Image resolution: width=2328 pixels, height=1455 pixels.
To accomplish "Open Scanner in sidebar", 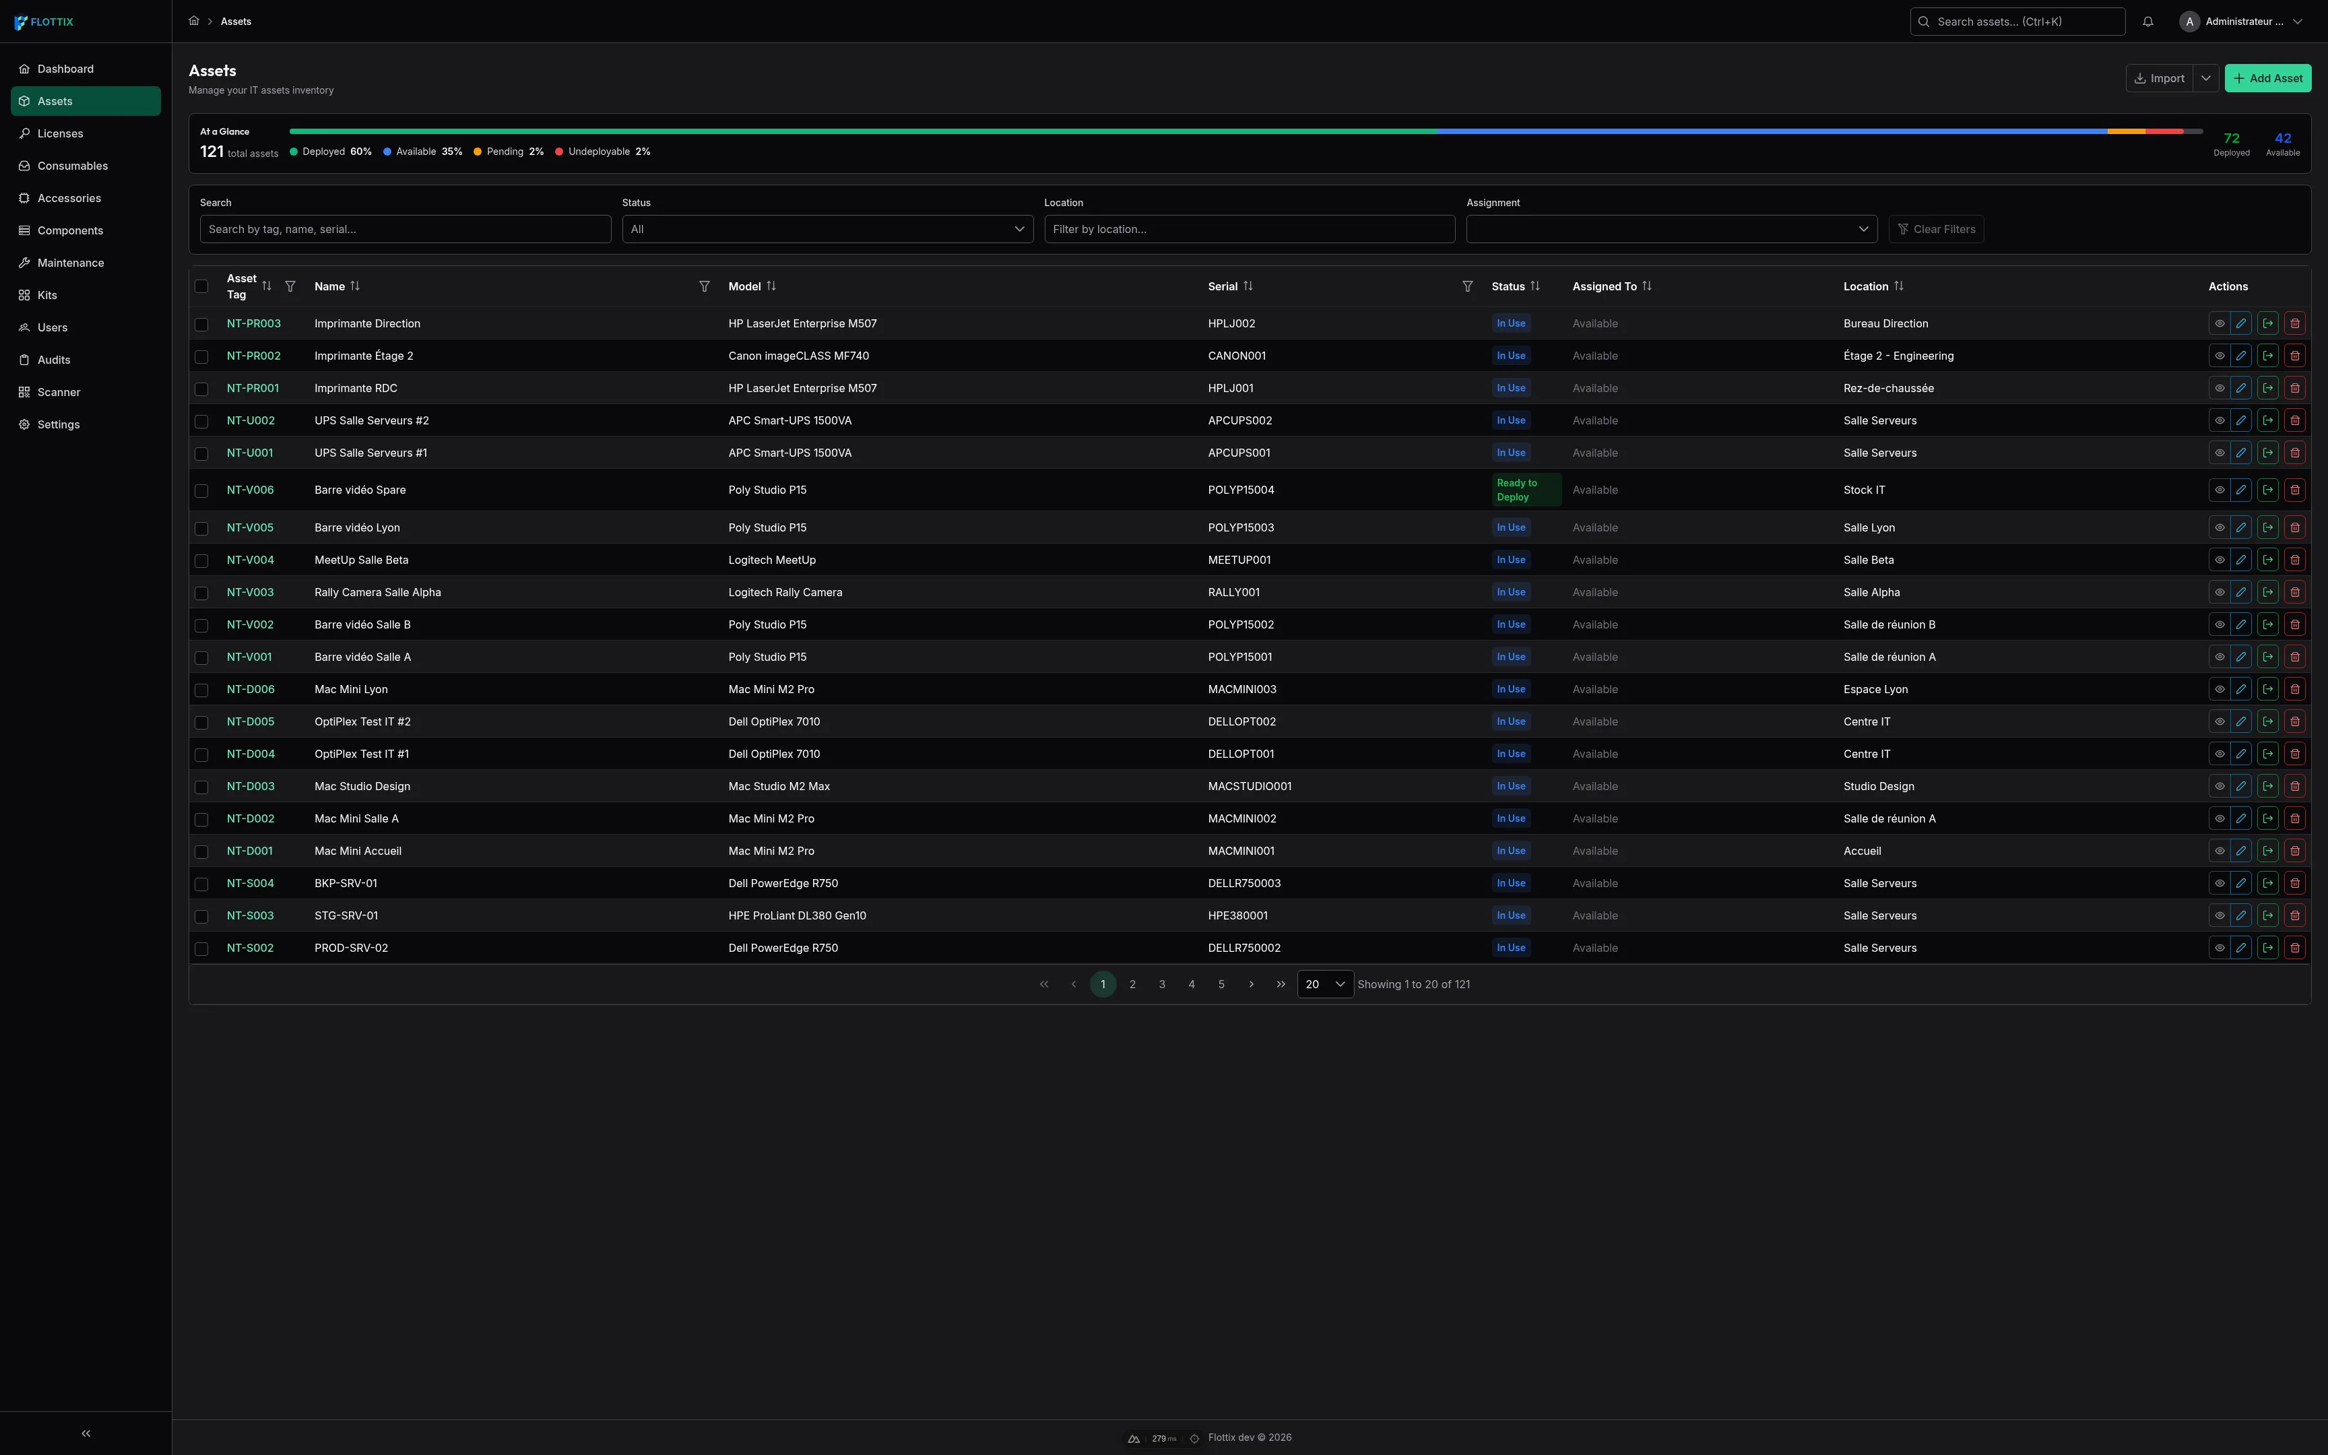I will 86,391.
